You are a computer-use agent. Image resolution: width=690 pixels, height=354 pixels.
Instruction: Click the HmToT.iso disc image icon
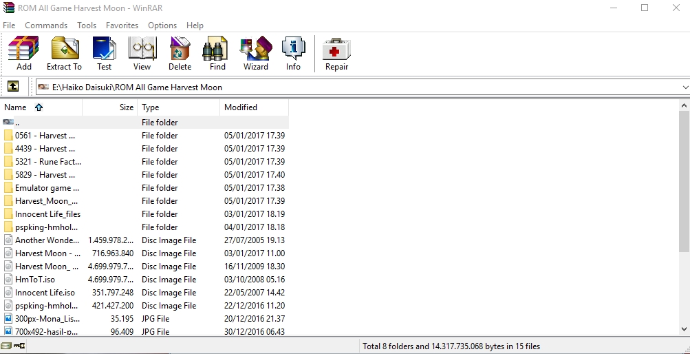coord(8,279)
